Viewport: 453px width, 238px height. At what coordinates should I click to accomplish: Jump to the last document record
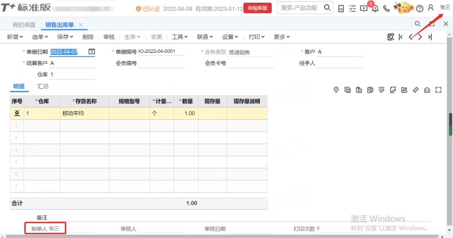430,37
